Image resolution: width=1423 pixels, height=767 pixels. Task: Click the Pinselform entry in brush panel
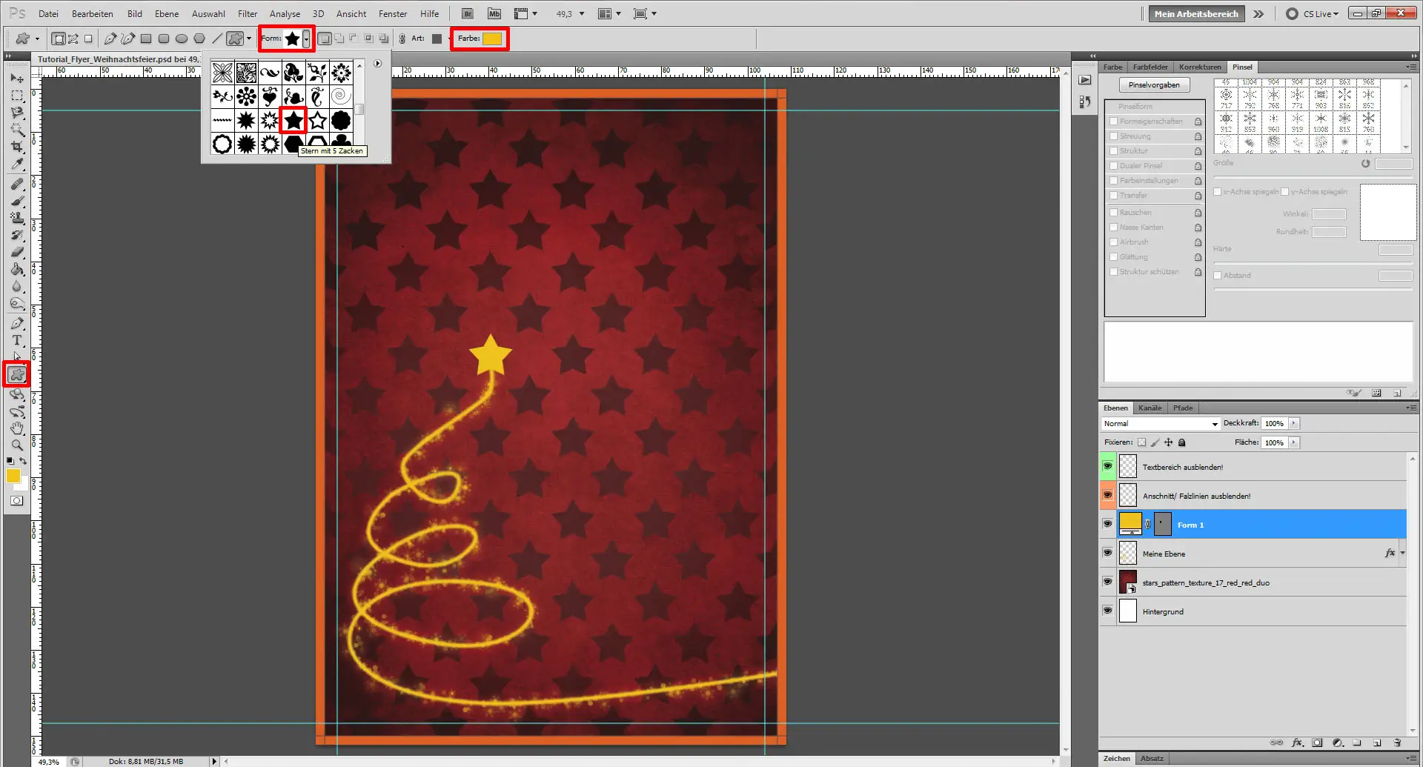[x=1135, y=107]
